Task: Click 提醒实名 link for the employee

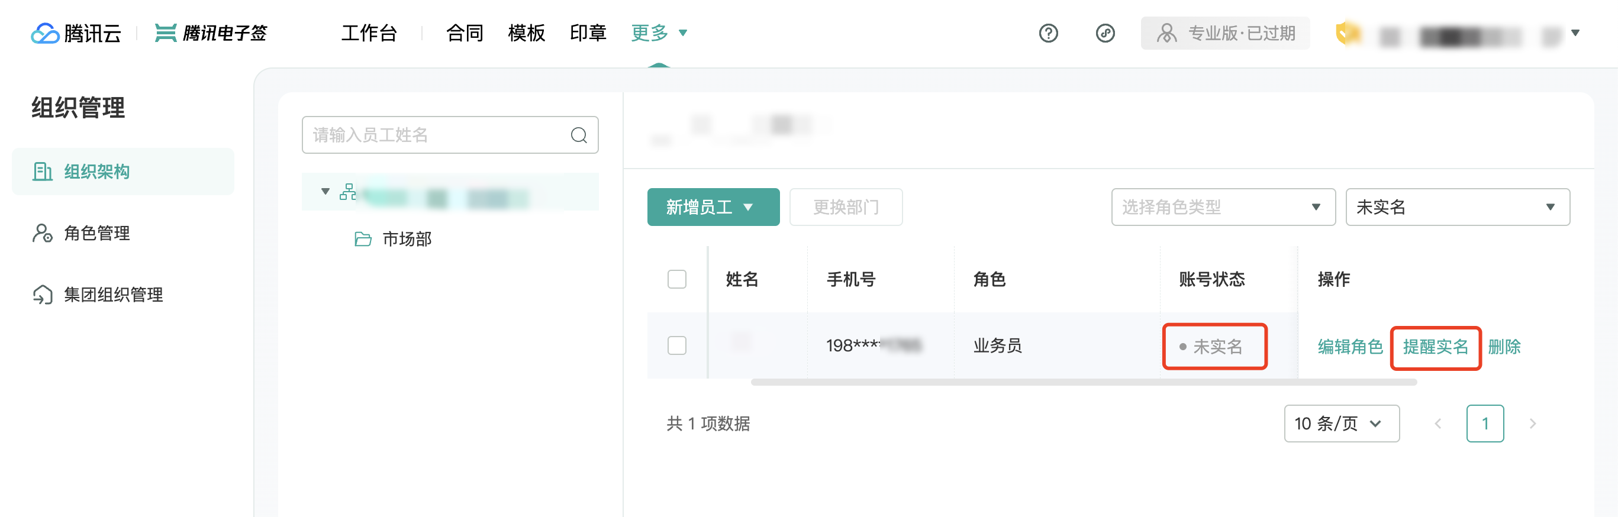Action: coord(1435,347)
